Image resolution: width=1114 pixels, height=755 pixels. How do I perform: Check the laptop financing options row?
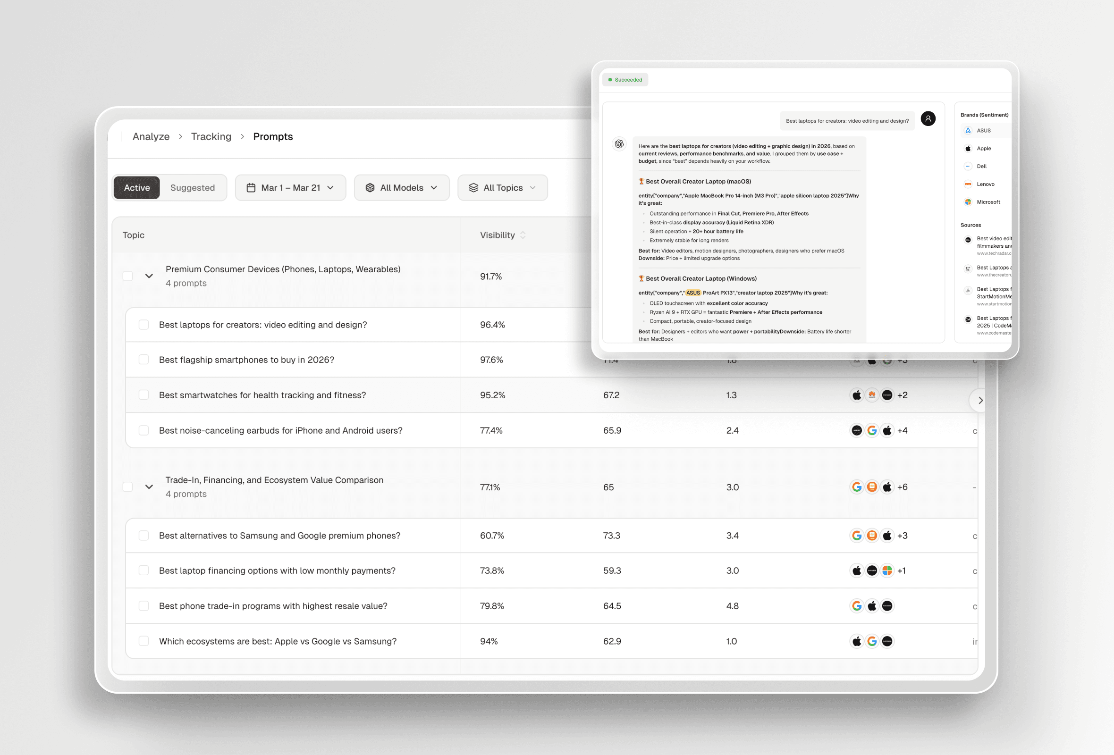(x=143, y=570)
